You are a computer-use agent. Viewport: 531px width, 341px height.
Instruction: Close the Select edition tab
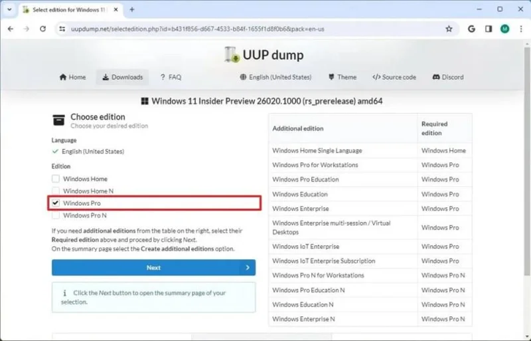(x=115, y=9)
